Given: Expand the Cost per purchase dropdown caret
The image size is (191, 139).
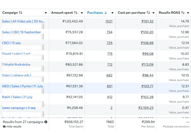Looking at the screenshot, I should (153, 13).
